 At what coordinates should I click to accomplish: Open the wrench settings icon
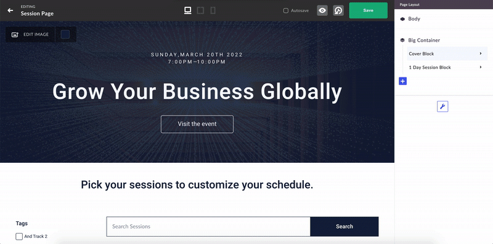(442, 106)
